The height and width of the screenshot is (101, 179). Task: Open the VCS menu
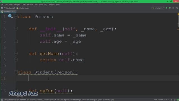[46, 4]
